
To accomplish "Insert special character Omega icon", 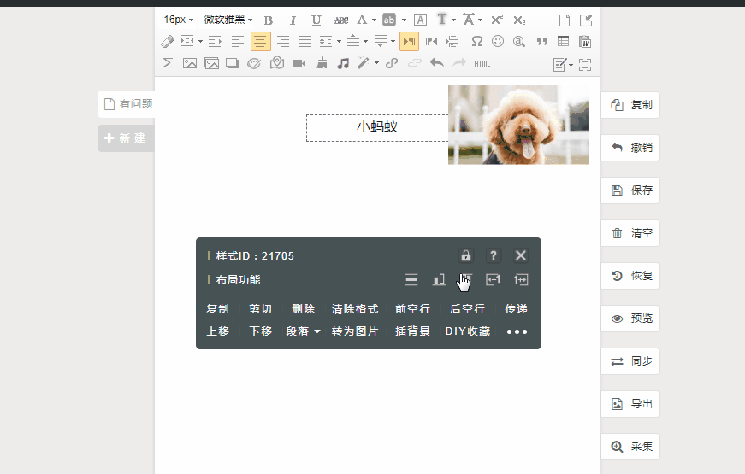I will tap(477, 42).
